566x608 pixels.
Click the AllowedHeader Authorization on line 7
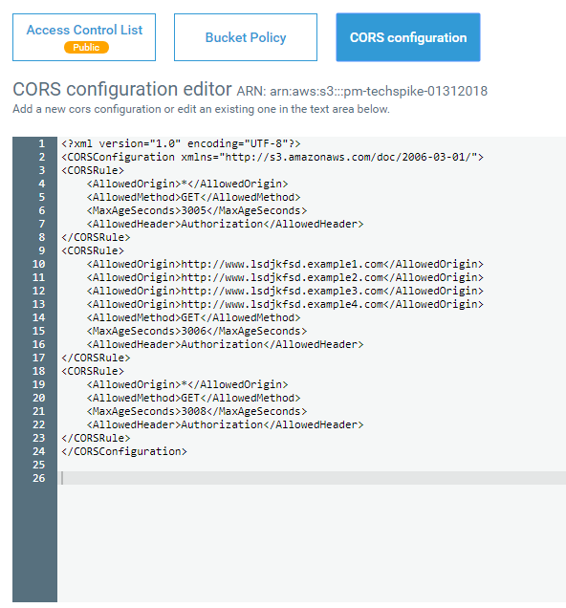tap(225, 224)
